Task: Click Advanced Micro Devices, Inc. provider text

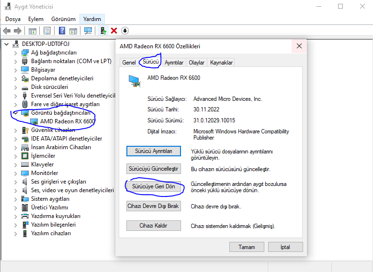Action: tap(227, 99)
